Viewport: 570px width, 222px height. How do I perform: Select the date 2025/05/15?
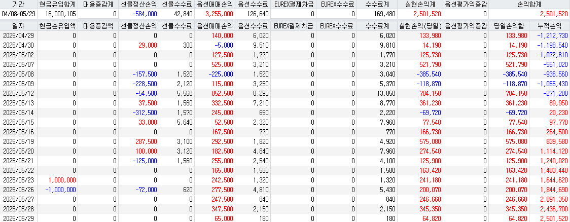(x=18, y=122)
